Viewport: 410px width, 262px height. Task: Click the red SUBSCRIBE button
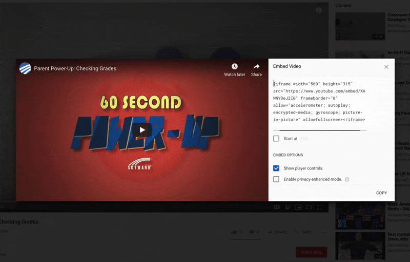[x=311, y=252]
